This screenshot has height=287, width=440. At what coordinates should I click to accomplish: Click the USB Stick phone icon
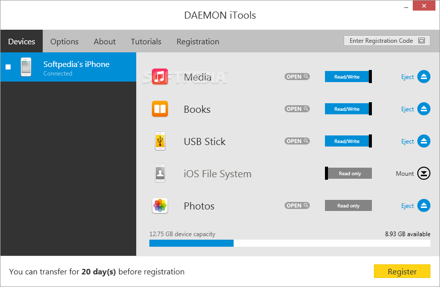(x=160, y=141)
